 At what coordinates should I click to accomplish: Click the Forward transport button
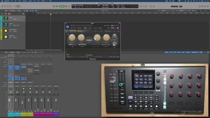click(57, 6)
